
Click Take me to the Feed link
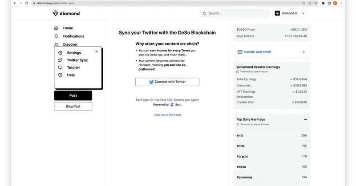pyautogui.click(x=167, y=115)
